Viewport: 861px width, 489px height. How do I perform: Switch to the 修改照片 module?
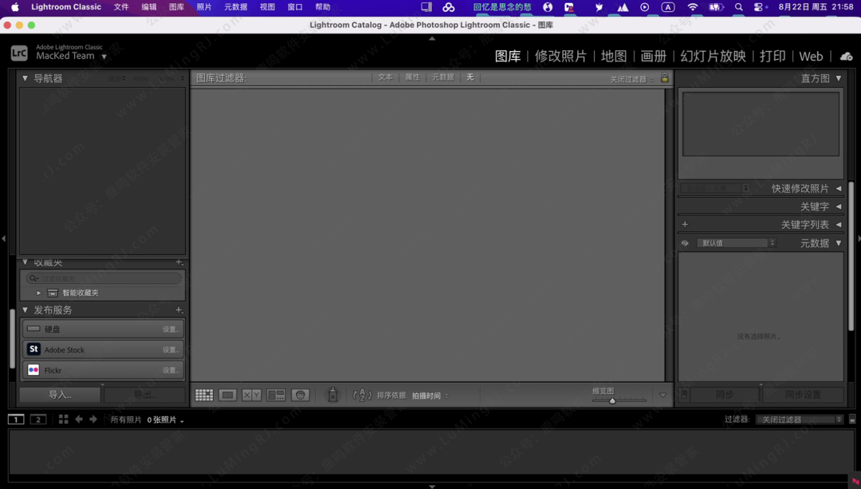pyautogui.click(x=561, y=56)
